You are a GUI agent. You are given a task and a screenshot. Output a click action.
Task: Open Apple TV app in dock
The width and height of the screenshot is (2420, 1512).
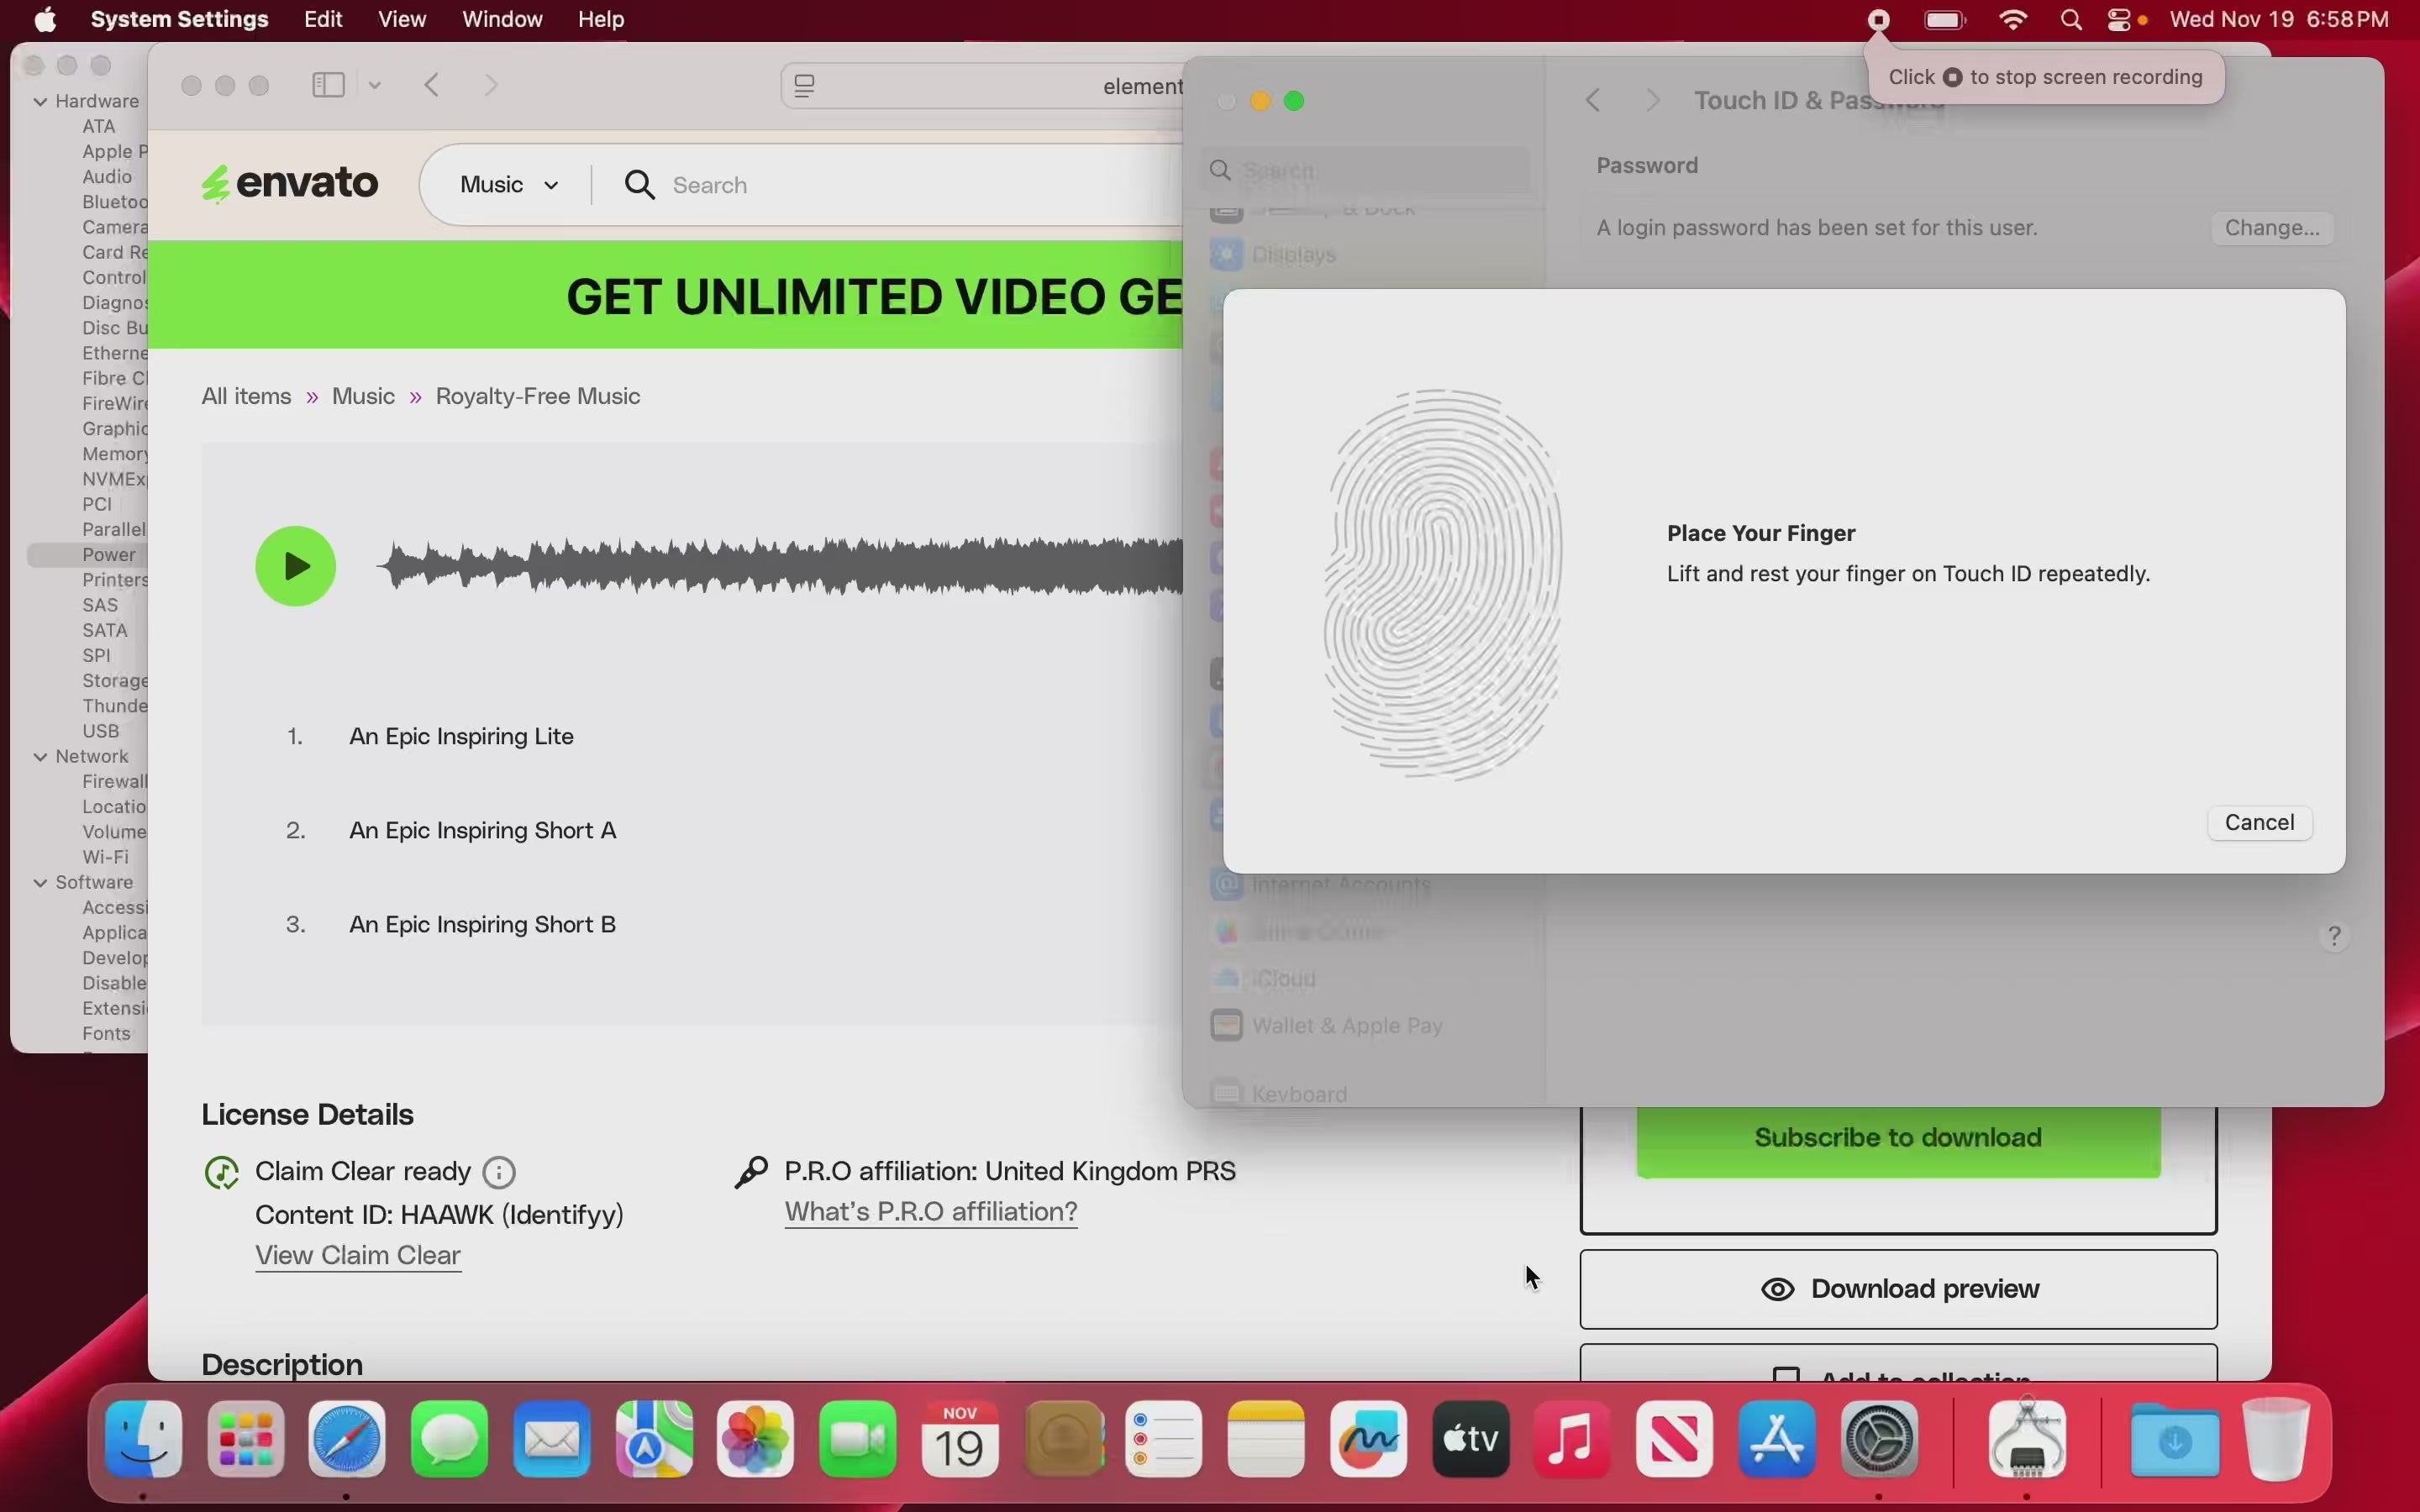pos(1472,1440)
